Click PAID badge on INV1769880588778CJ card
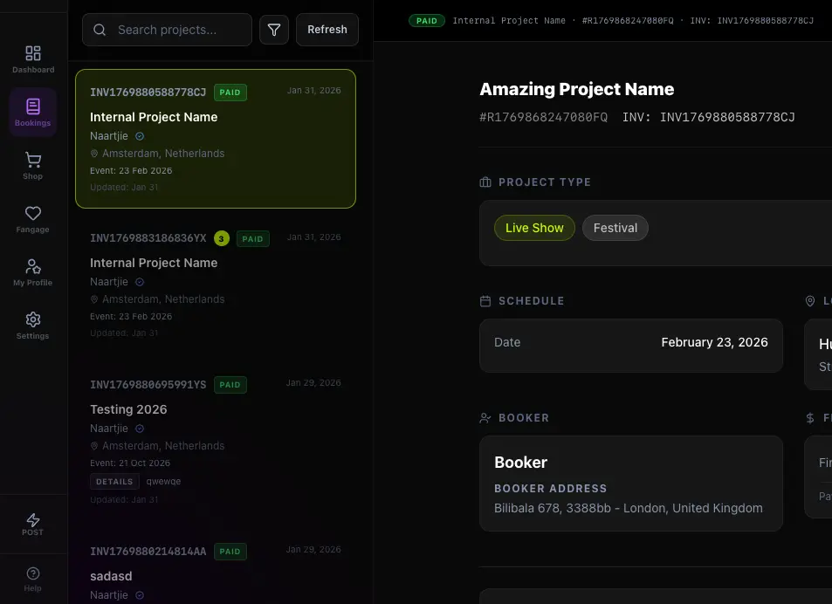Viewport: 832px width, 604px height. click(x=230, y=93)
